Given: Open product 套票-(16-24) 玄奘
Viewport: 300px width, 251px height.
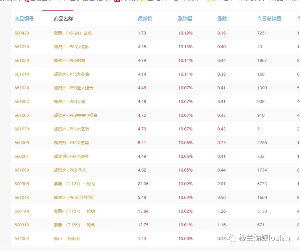Looking at the screenshot, I should pos(73,33).
